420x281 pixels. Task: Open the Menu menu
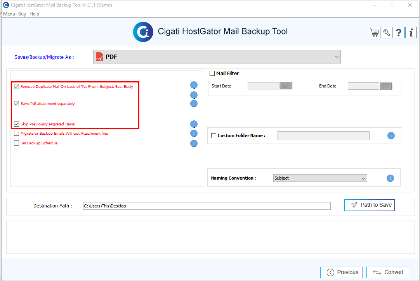(x=9, y=14)
